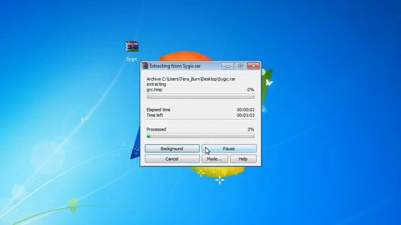Viewport: 401px width, 225px height.
Task: Close the Extracting from Sygic.rar dialog
Action: [x=253, y=66]
